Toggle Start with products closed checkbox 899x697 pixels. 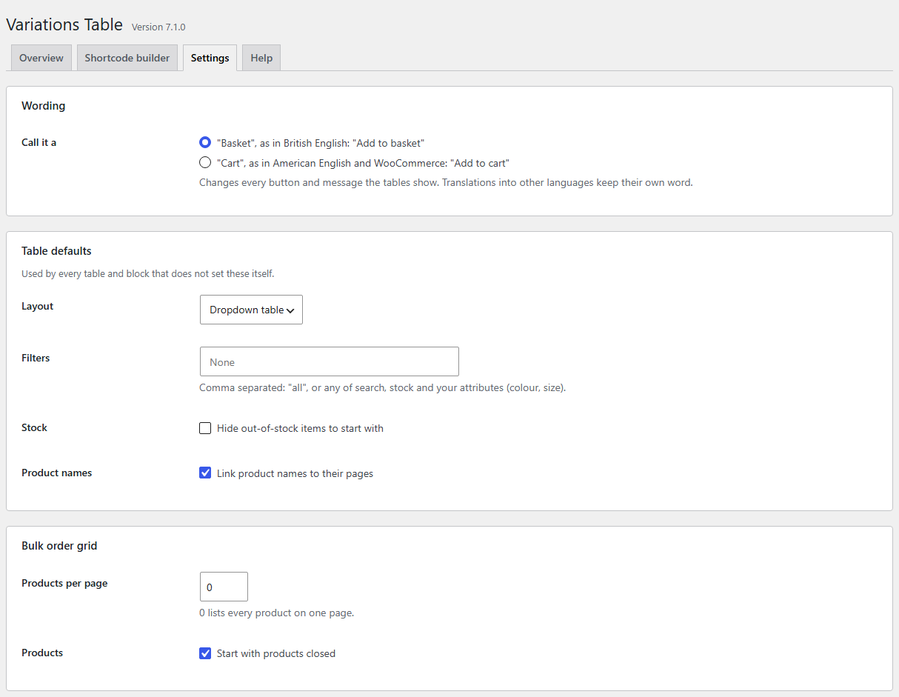click(x=205, y=653)
